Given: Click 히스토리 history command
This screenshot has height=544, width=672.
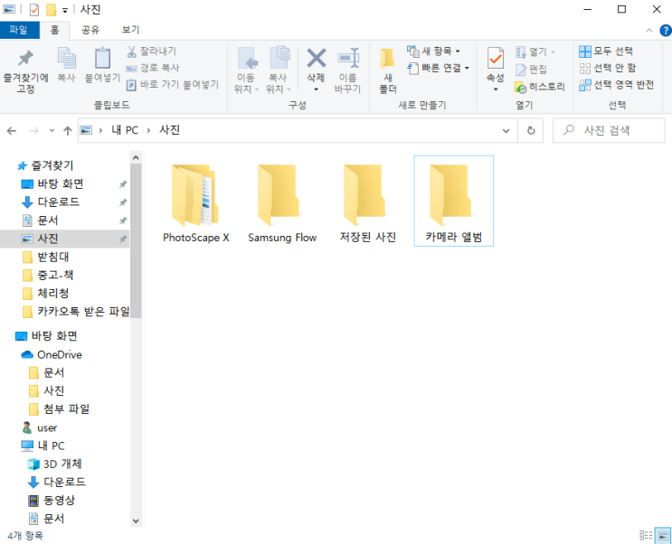Looking at the screenshot, I should point(540,87).
